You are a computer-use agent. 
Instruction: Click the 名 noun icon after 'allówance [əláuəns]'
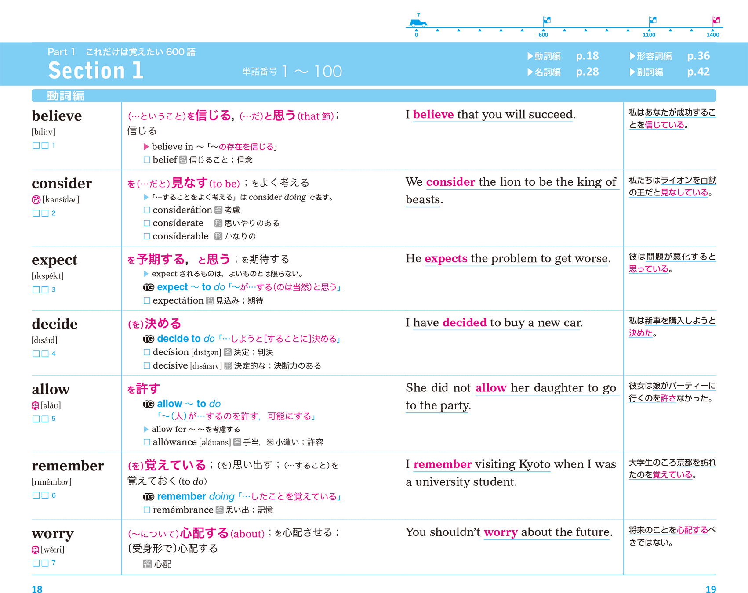(x=237, y=442)
